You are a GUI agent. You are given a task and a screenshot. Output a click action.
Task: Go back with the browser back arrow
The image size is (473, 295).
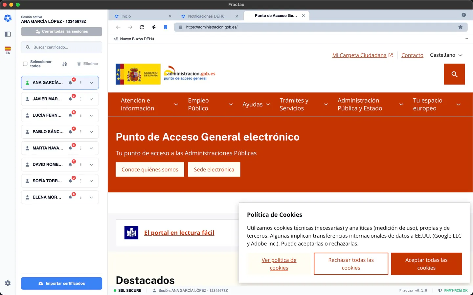click(x=118, y=27)
